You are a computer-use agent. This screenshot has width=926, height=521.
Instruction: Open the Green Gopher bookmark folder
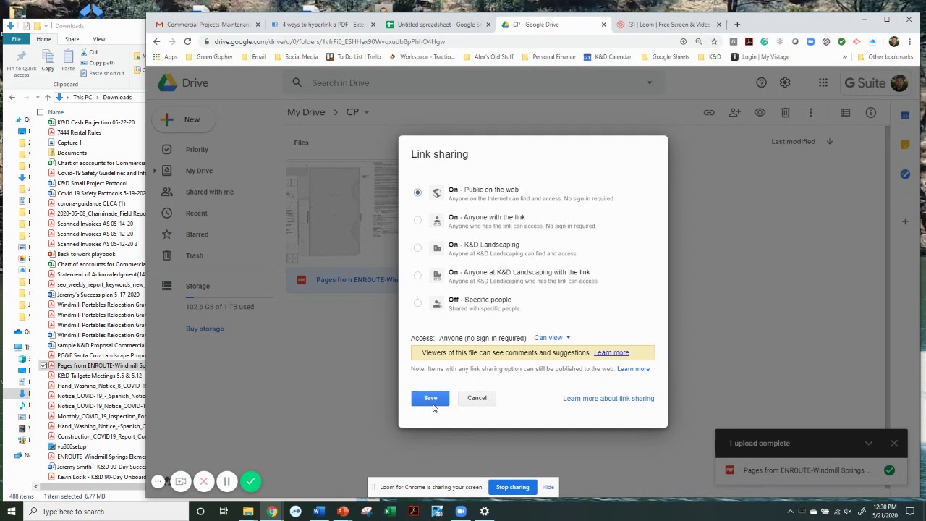point(208,56)
